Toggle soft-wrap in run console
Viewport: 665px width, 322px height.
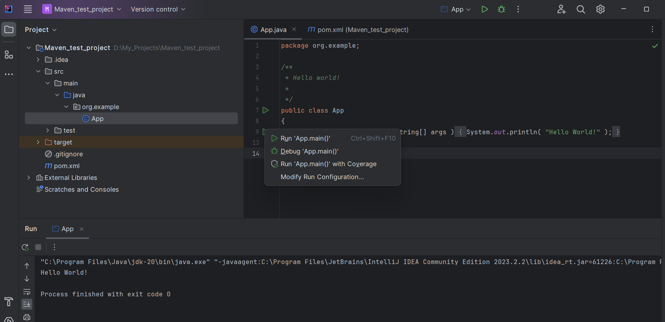click(27, 292)
